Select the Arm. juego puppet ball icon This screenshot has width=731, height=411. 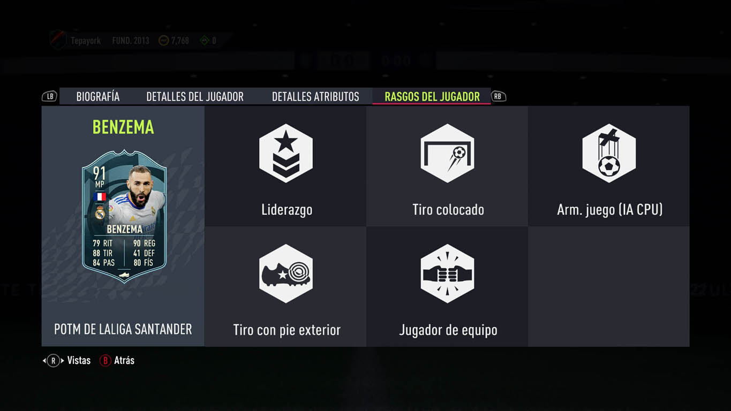609,154
